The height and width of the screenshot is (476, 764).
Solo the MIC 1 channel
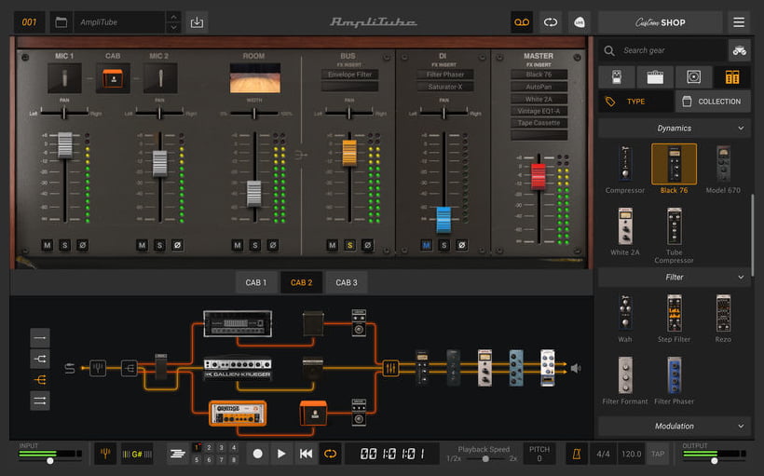pyautogui.click(x=65, y=245)
